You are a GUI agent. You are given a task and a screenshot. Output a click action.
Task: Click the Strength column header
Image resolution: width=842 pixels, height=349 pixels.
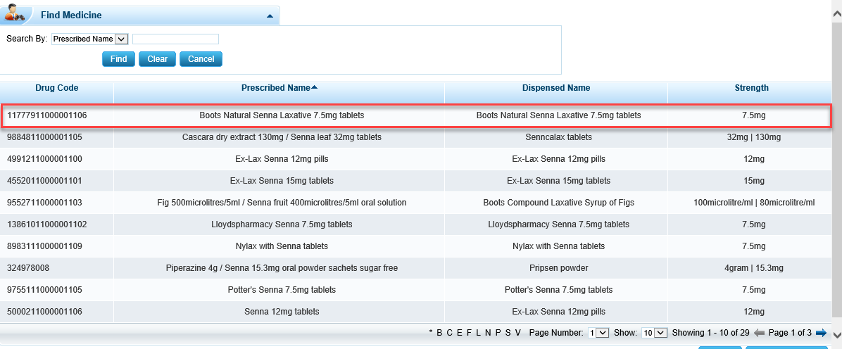pyautogui.click(x=751, y=88)
